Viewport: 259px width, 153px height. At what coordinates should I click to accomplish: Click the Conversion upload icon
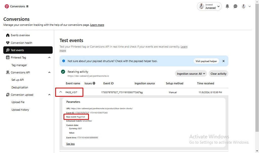pyautogui.click(x=8, y=95)
